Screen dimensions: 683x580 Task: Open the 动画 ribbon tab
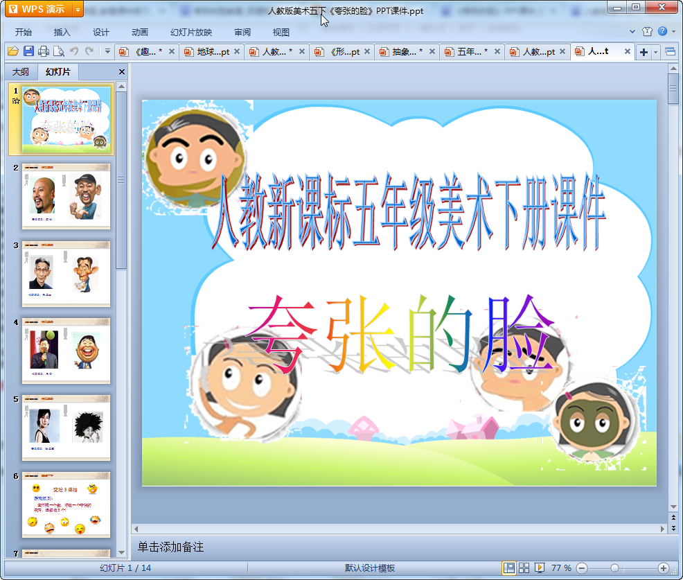[x=140, y=33]
